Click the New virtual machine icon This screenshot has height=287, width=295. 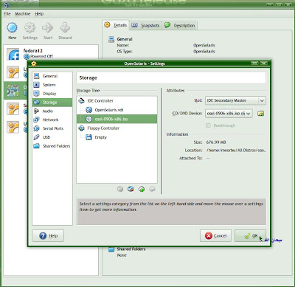click(x=12, y=27)
